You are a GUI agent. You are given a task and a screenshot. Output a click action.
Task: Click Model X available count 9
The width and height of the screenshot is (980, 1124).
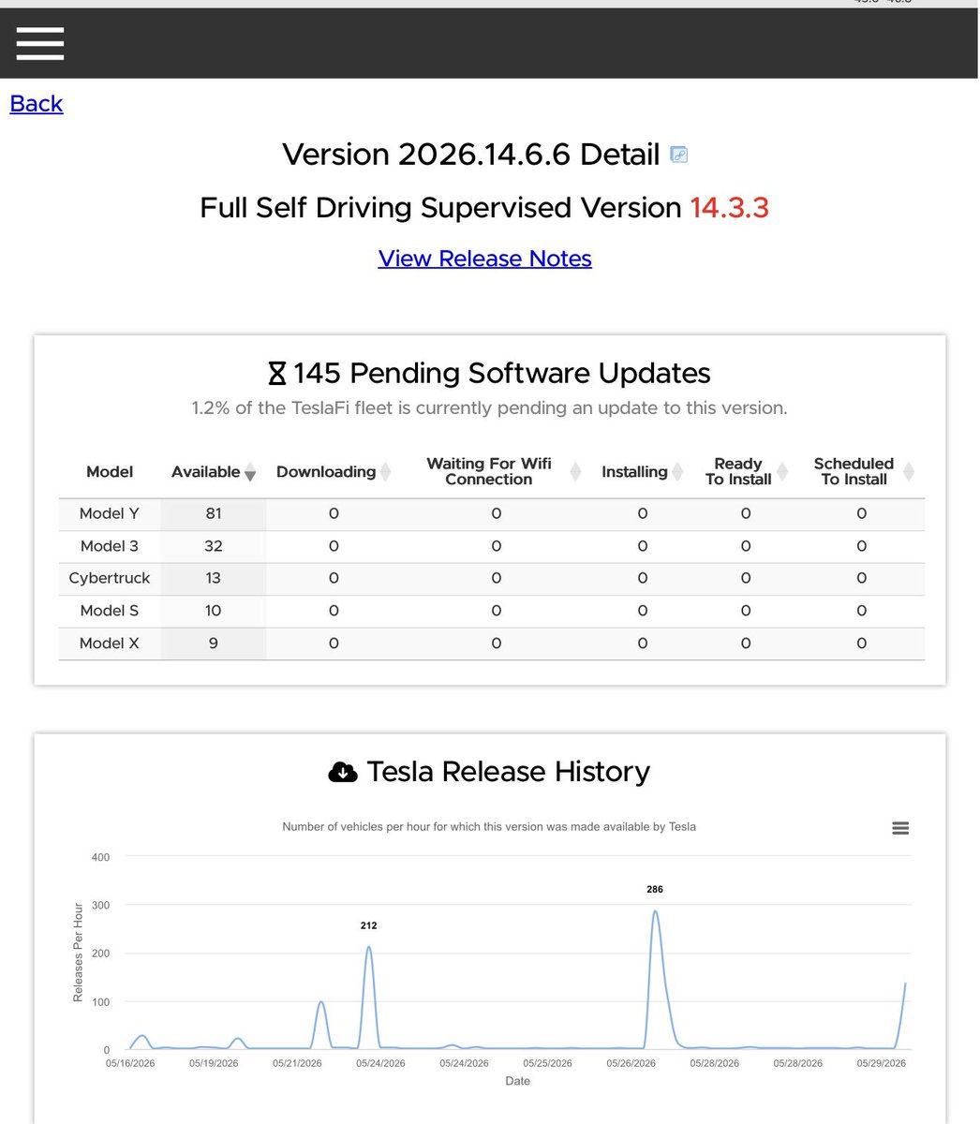pos(214,643)
